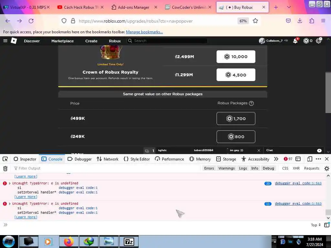Open the Windows Start orb
Image resolution: width=331 pixels, height=248 pixels.
tap(8, 242)
